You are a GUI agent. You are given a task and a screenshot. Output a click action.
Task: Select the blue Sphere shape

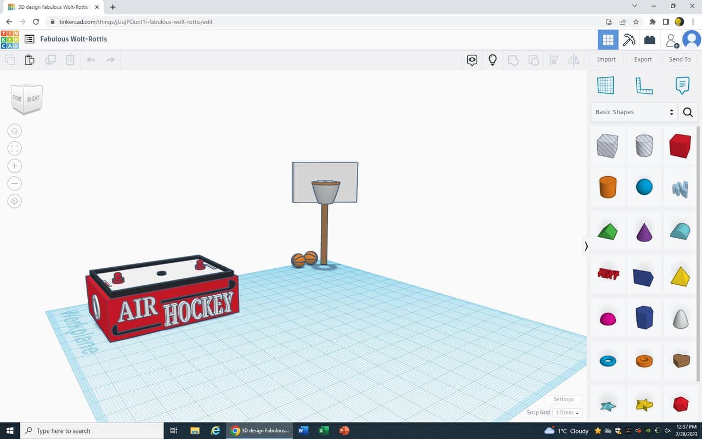(644, 187)
